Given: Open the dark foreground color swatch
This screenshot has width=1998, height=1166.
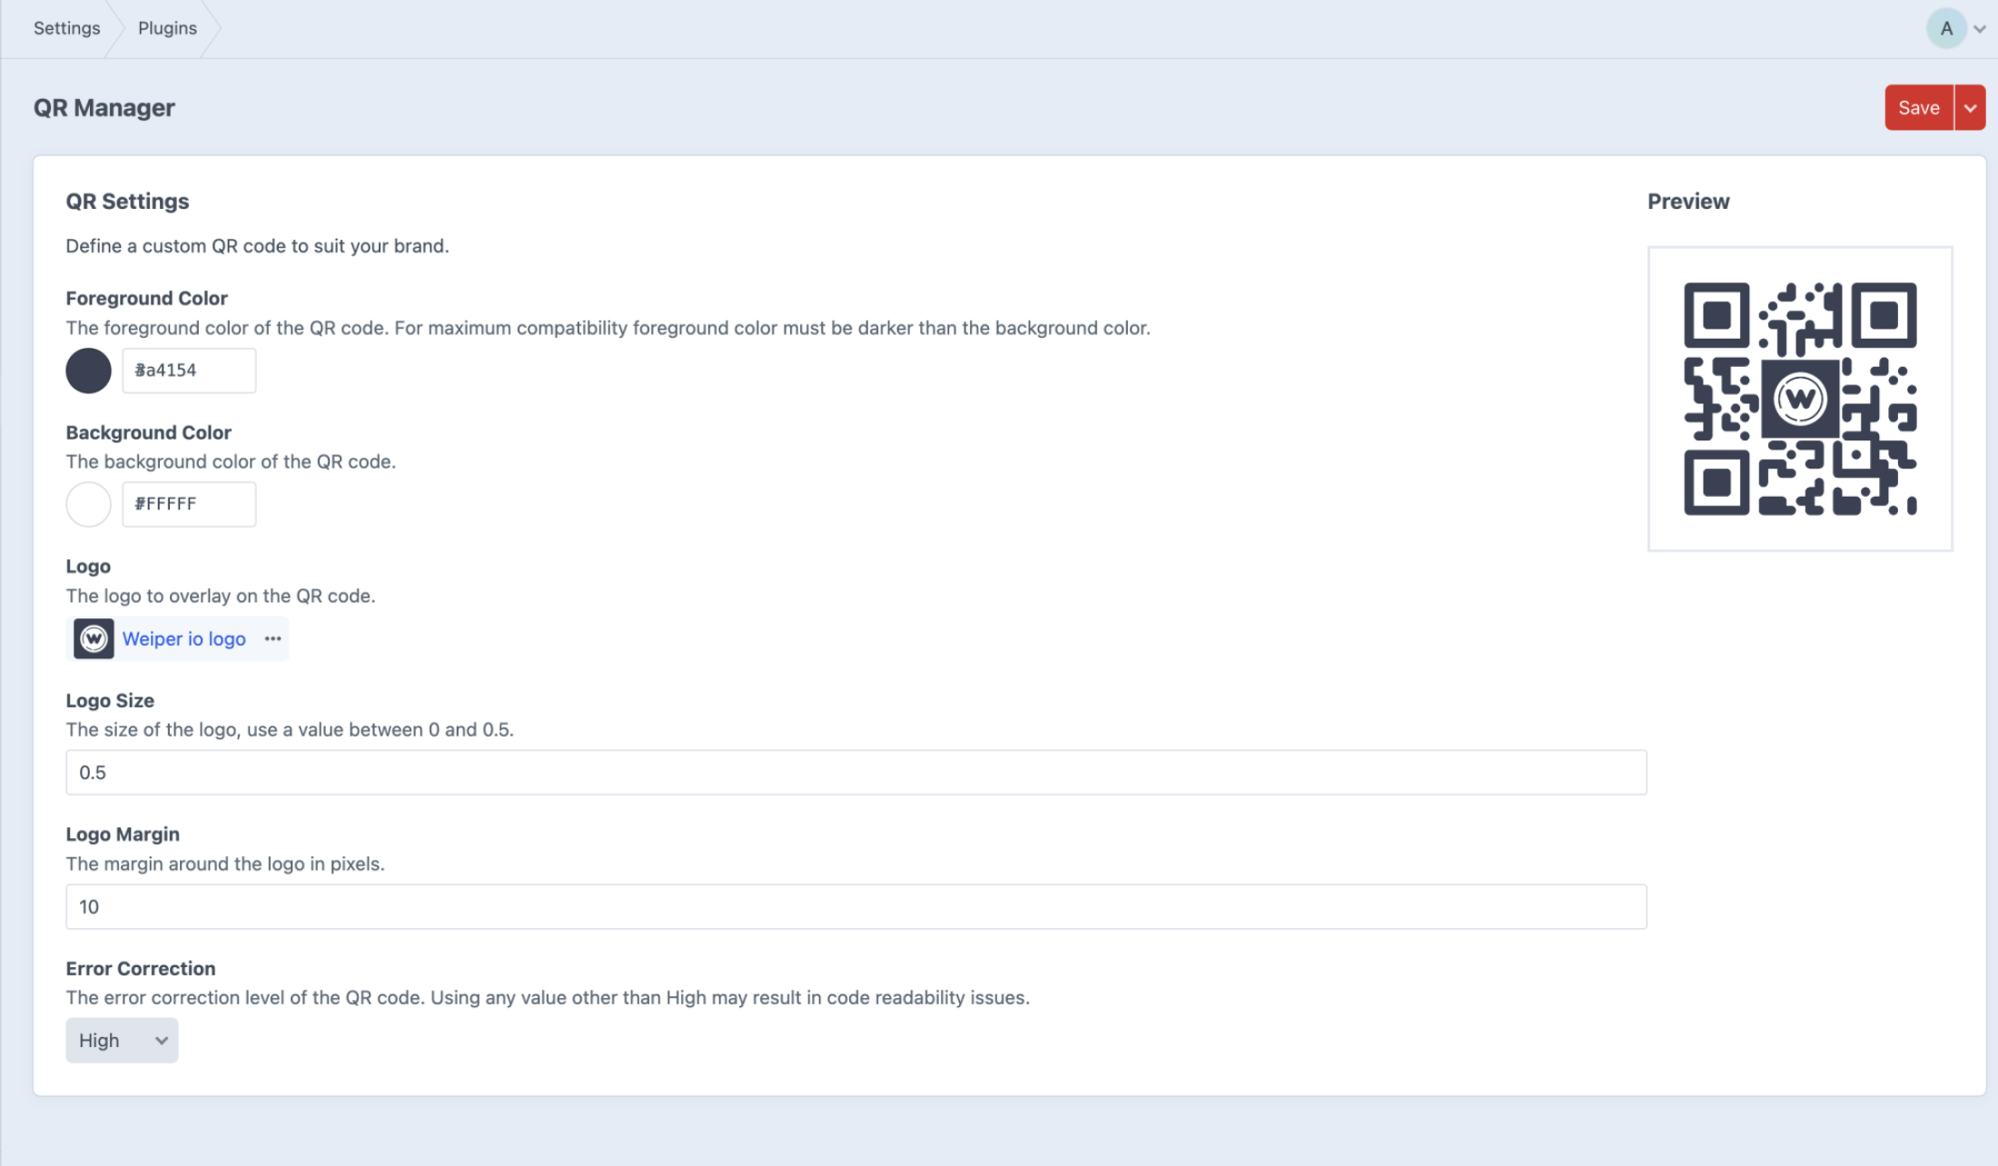Looking at the screenshot, I should (88, 371).
